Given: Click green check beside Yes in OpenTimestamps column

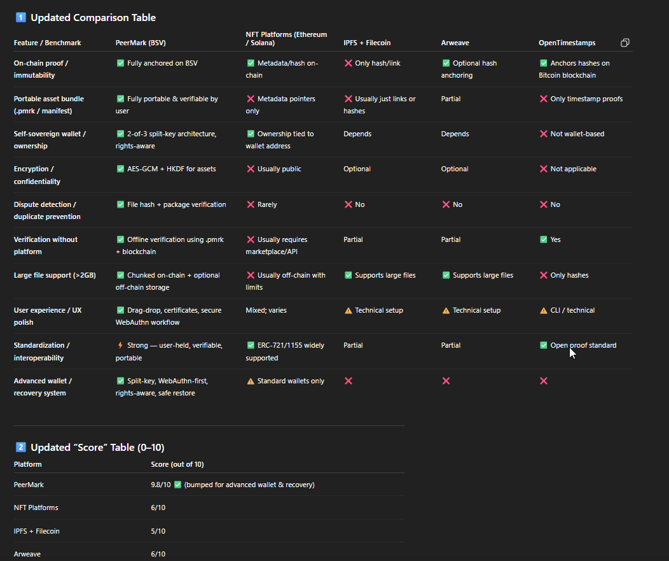Looking at the screenshot, I should pos(544,239).
